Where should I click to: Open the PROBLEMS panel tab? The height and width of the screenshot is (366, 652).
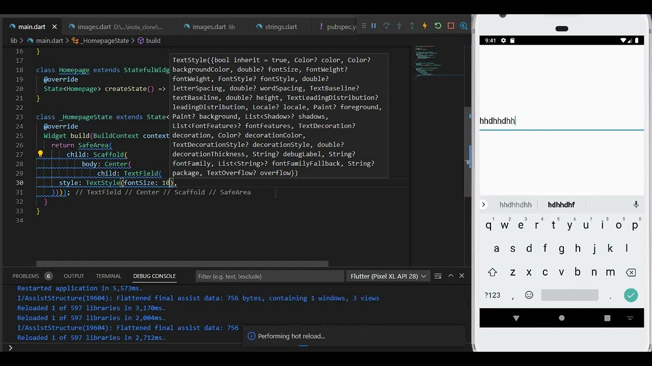click(x=25, y=276)
